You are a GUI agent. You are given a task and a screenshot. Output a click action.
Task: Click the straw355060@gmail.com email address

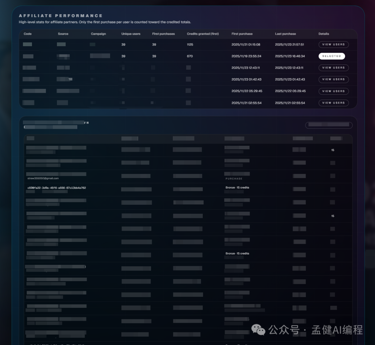[x=43, y=178]
